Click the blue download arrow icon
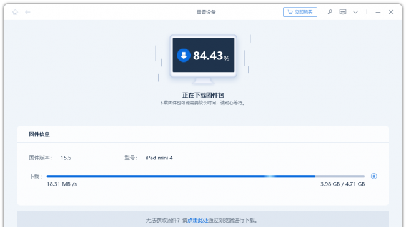The image size is (406, 227). (184, 55)
